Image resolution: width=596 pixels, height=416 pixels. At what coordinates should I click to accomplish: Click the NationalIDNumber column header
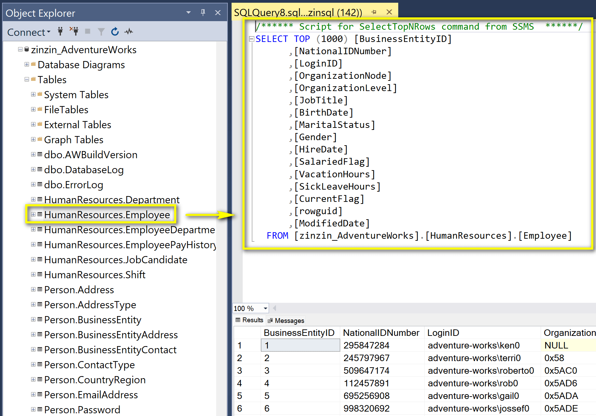tap(382, 333)
